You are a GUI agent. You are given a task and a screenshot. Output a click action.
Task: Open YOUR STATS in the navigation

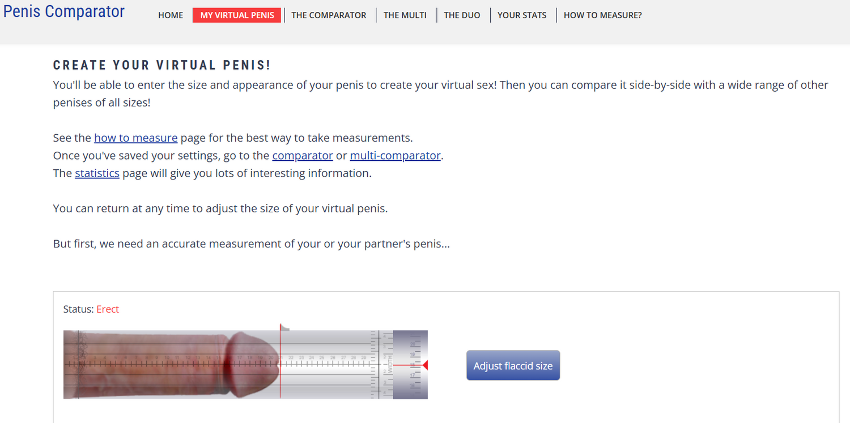coord(522,15)
